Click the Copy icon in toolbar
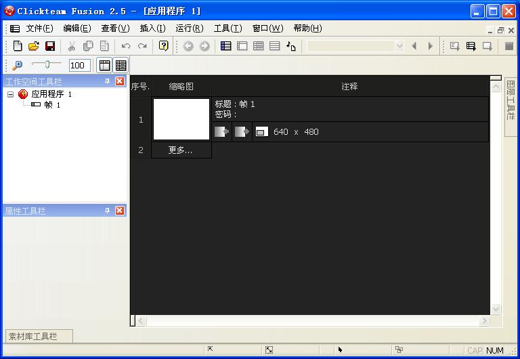Screen dimensions: 520x359 [88, 46]
